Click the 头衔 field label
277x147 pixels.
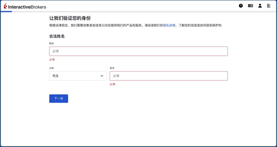pos(52,68)
